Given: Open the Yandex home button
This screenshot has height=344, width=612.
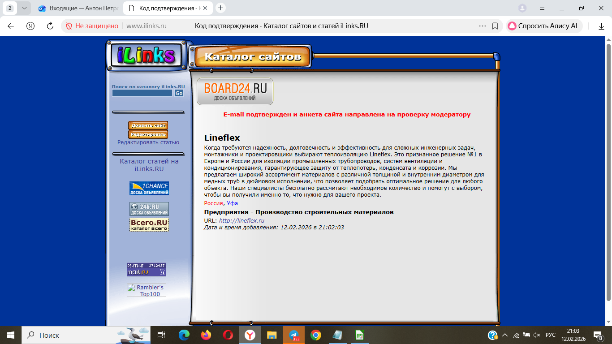Looking at the screenshot, I should [30, 26].
